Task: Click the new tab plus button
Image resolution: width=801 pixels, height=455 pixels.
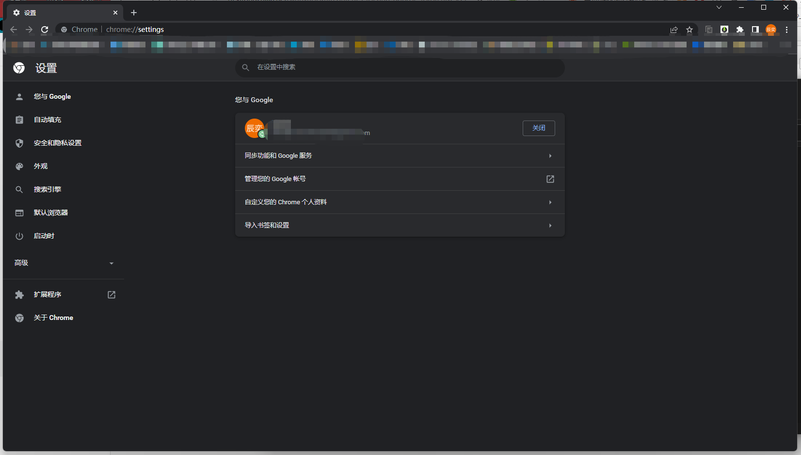Action: (x=134, y=13)
